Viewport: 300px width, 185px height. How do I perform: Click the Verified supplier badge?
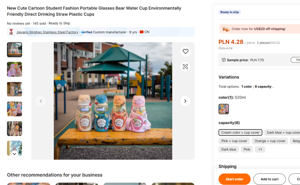click(86, 32)
